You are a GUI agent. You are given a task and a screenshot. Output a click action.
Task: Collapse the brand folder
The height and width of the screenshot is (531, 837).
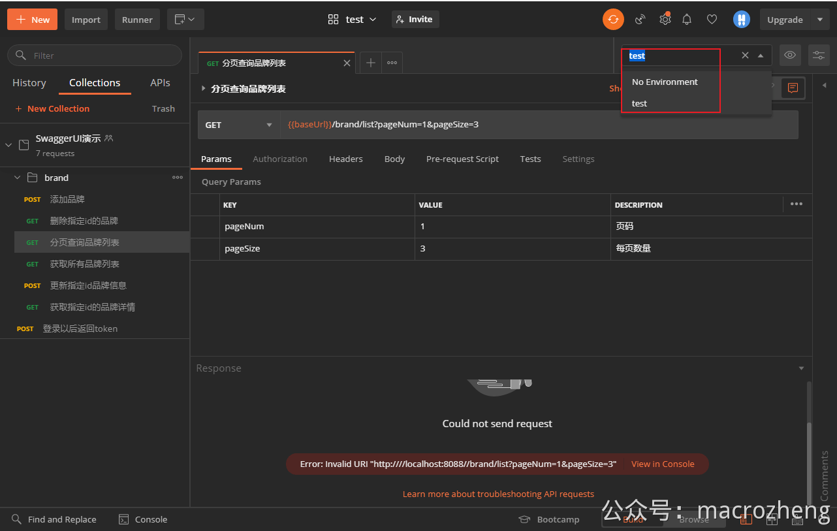pos(17,178)
